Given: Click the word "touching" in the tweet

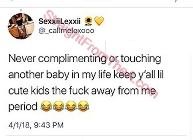Looking at the screenshot, I should tap(141, 58).
